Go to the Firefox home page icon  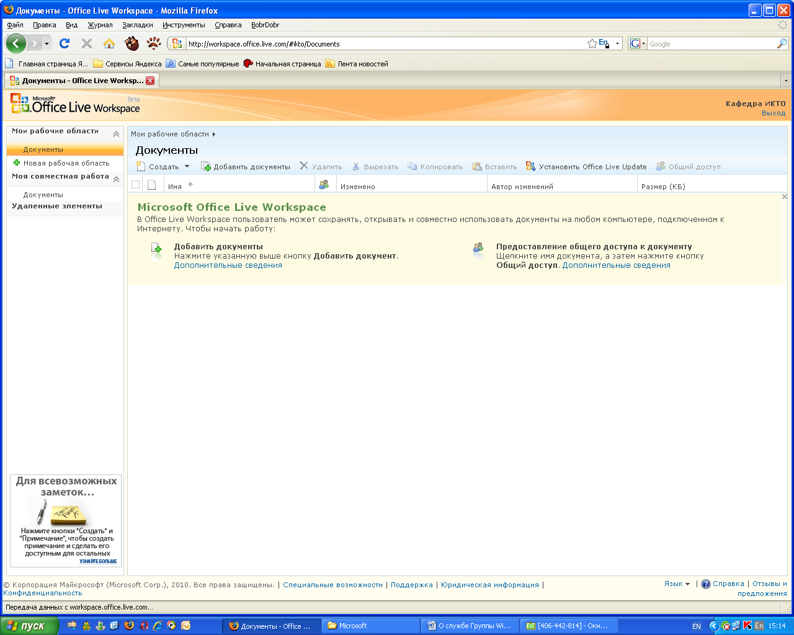109,43
